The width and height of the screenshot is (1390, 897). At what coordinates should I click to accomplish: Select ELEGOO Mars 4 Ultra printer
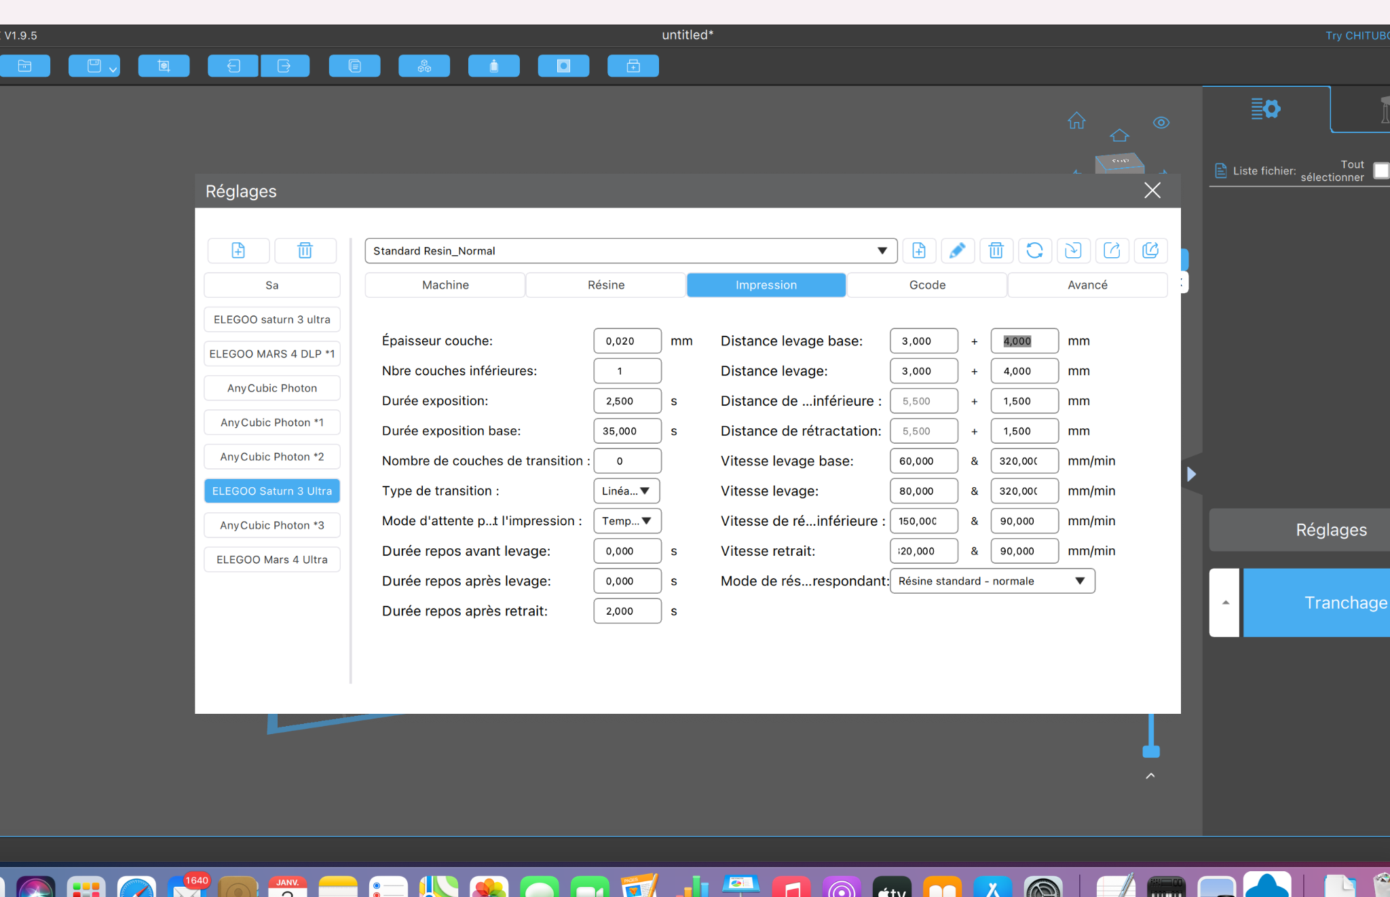272,559
